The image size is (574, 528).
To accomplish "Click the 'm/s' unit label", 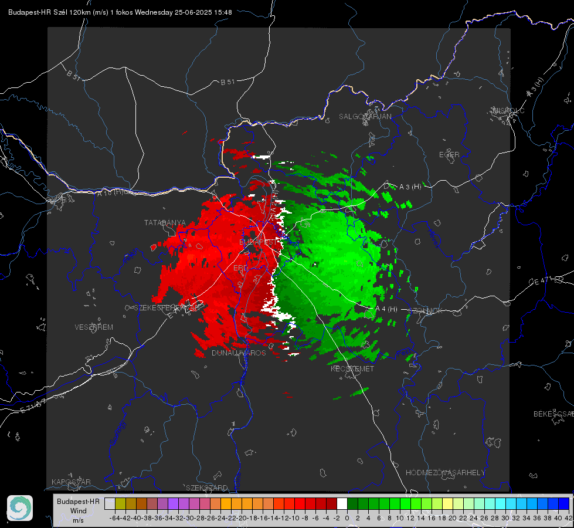I will click(79, 520).
